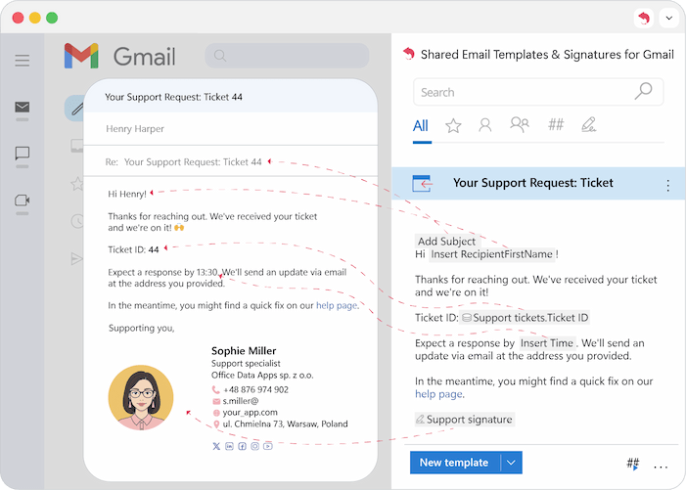Click Sophie Miller's avatar in signature
The width and height of the screenshot is (686, 490).
pyautogui.click(x=141, y=397)
